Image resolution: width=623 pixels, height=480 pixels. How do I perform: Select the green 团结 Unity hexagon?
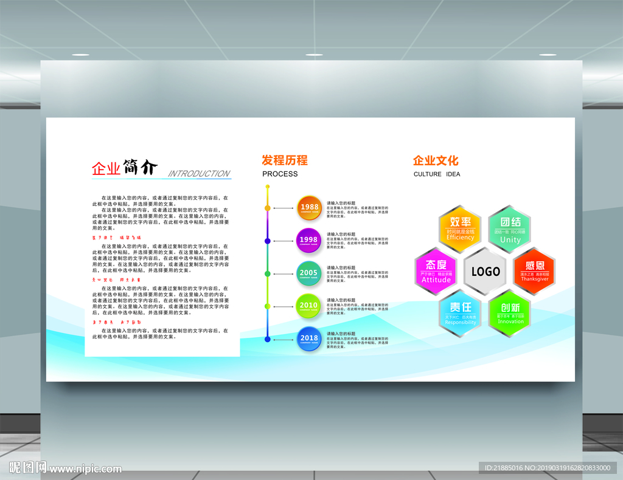(x=510, y=229)
